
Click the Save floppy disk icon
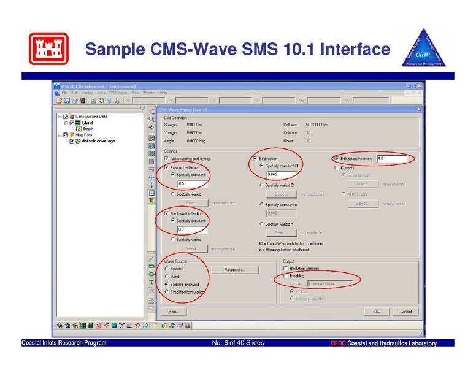tap(67, 101)
